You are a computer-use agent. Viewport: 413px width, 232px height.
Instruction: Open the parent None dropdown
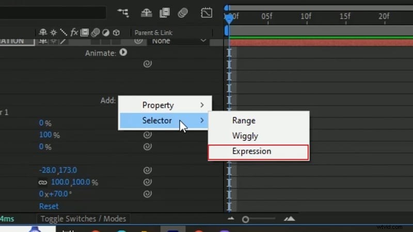click(178, 41)
